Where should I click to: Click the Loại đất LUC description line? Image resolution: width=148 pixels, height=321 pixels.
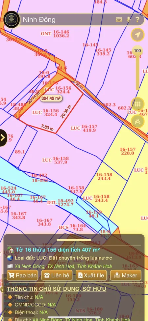pos(63,258)
